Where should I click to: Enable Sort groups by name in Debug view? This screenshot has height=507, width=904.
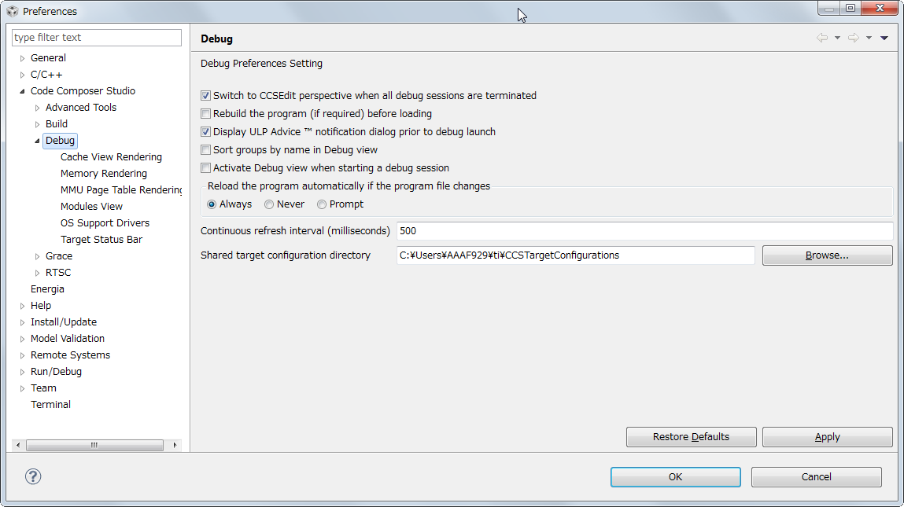tap(206, 150)
